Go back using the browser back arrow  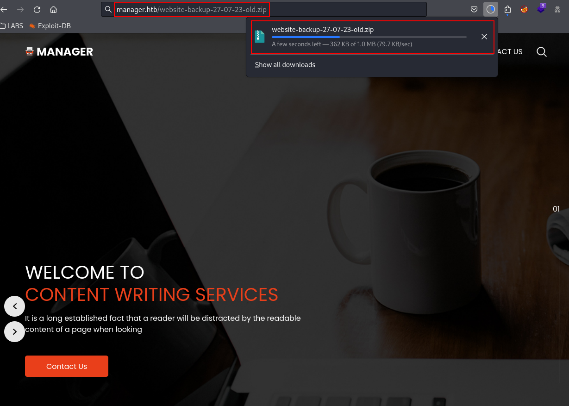(4, 9)
